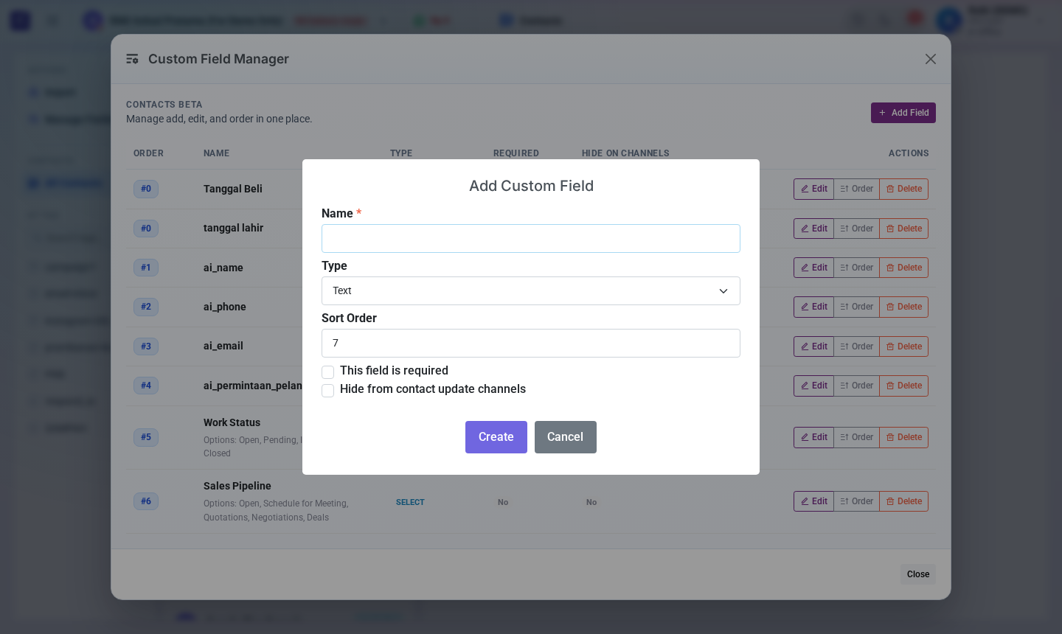Delete the ai_phone field
This screenshot has width=1062, height=634.
pos(904,307)
